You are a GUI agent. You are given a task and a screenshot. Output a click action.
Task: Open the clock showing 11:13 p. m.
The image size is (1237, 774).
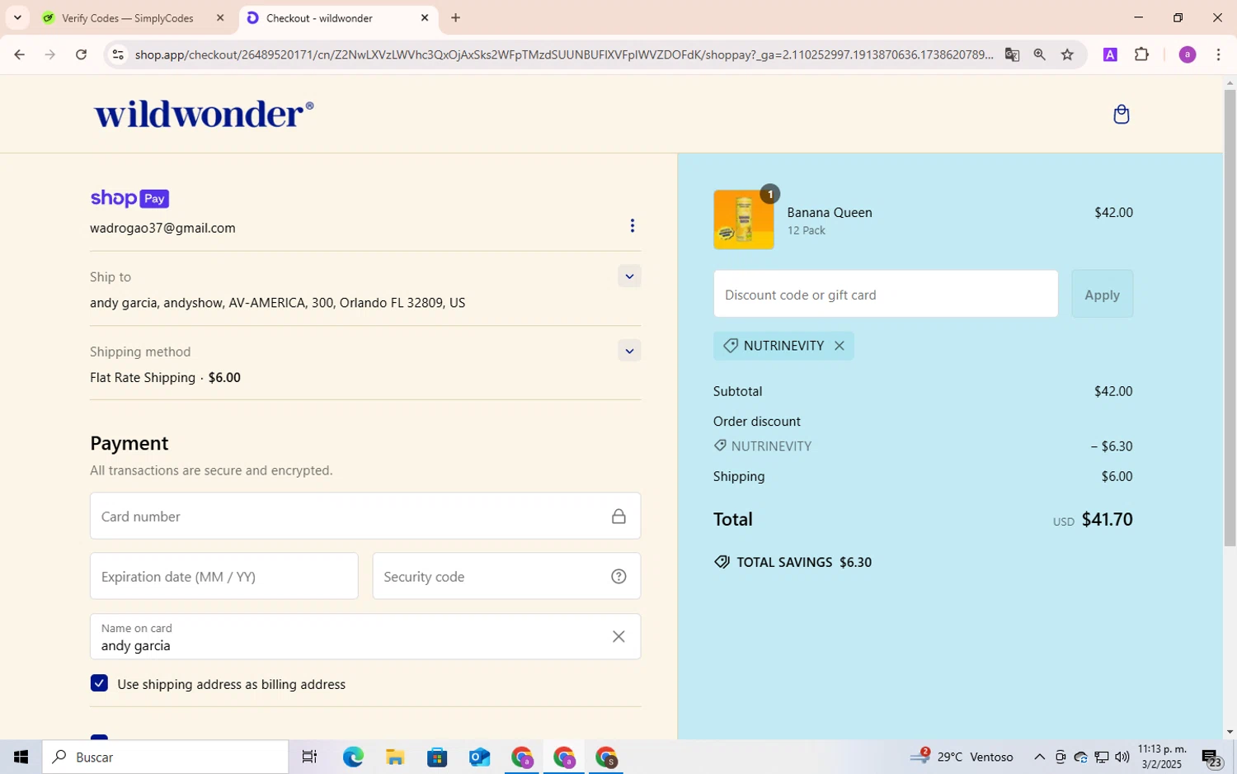1162,757
